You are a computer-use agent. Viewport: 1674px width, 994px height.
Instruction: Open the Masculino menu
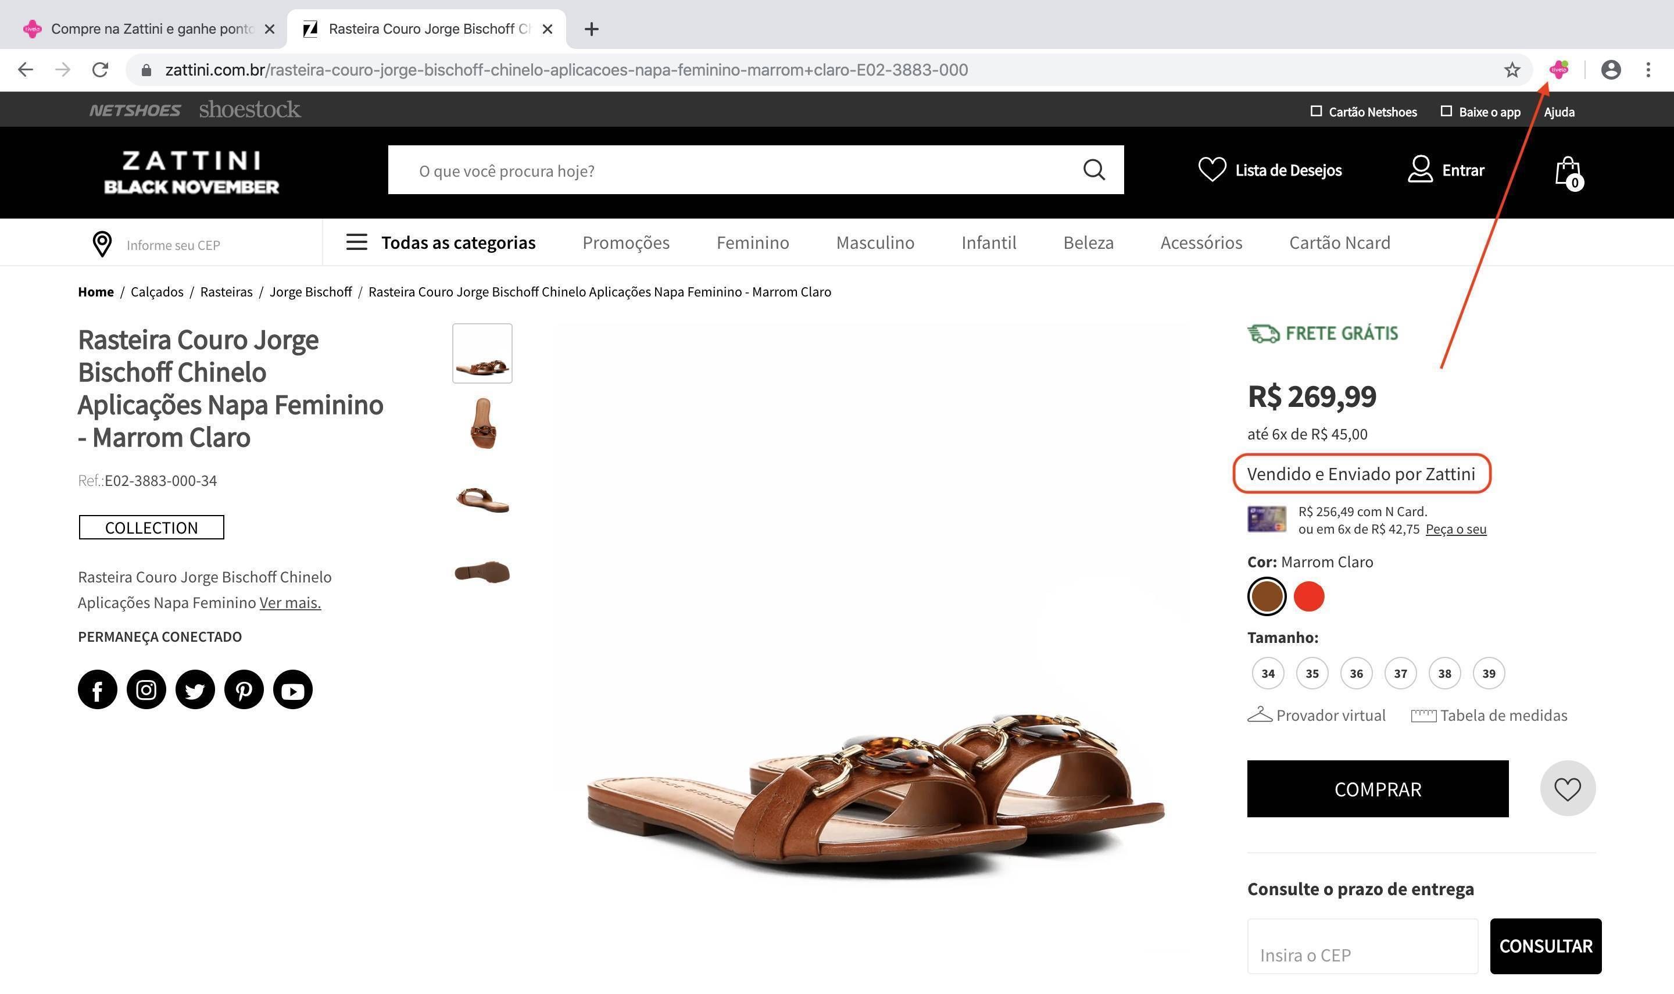(x=875, y=242)
